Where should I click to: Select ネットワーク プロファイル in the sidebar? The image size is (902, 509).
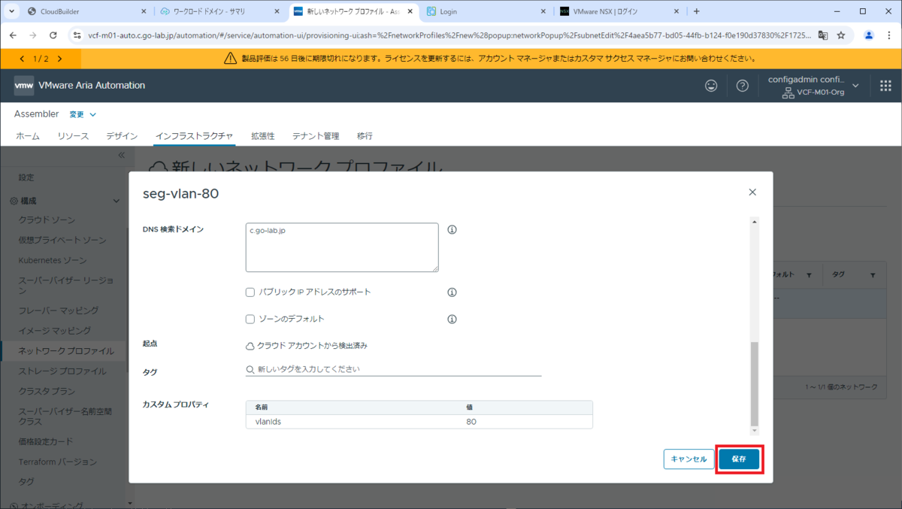(x=66, y=351)
